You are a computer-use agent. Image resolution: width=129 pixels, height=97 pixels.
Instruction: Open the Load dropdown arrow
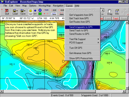pos(17,11)
